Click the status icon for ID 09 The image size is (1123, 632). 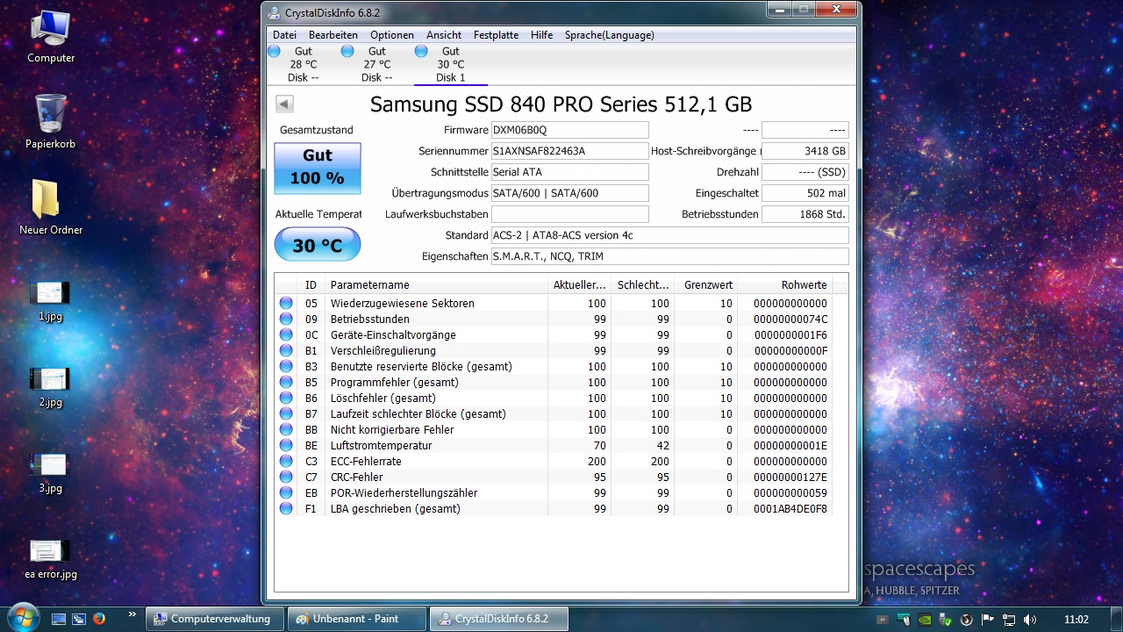[286, 319]
